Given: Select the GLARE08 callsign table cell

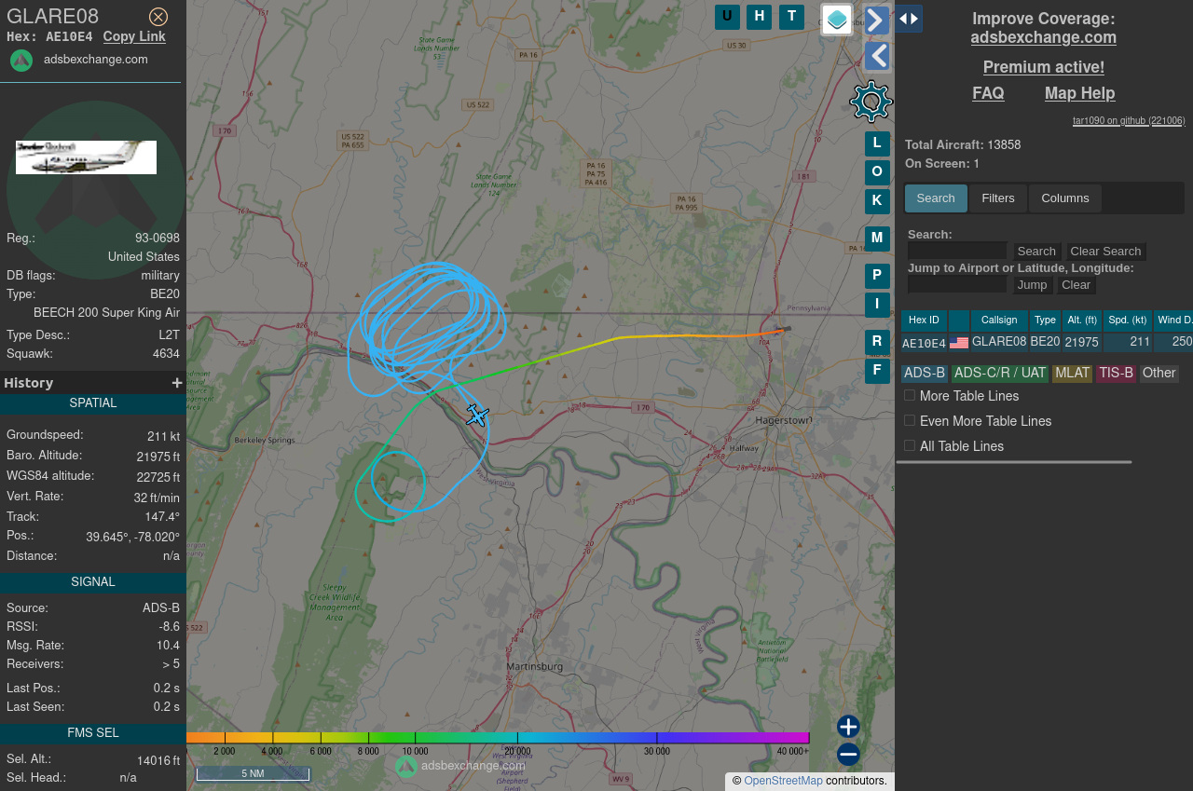Looking at the screenshot, I should tap(999, 342).
